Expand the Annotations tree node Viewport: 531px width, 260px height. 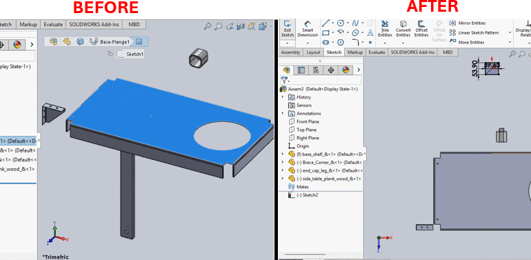tap(283, 113)
